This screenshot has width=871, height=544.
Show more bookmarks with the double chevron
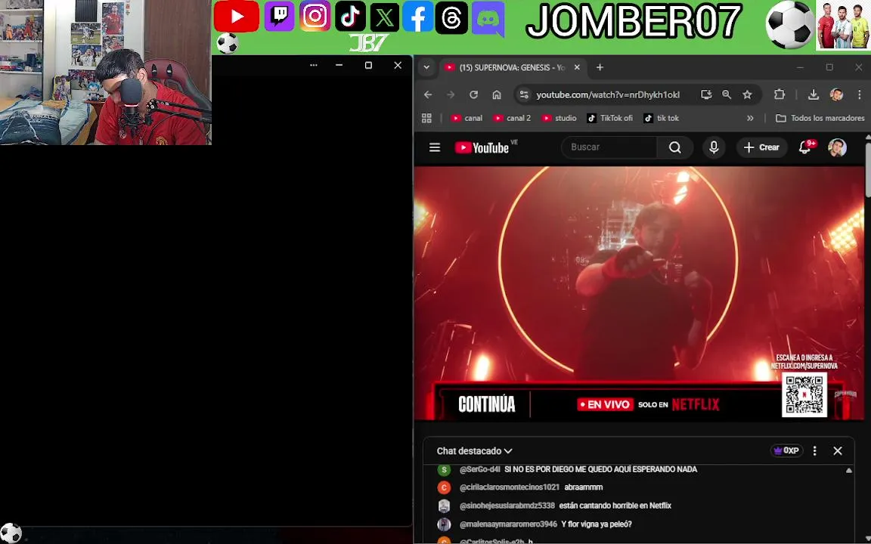point(750,118)
